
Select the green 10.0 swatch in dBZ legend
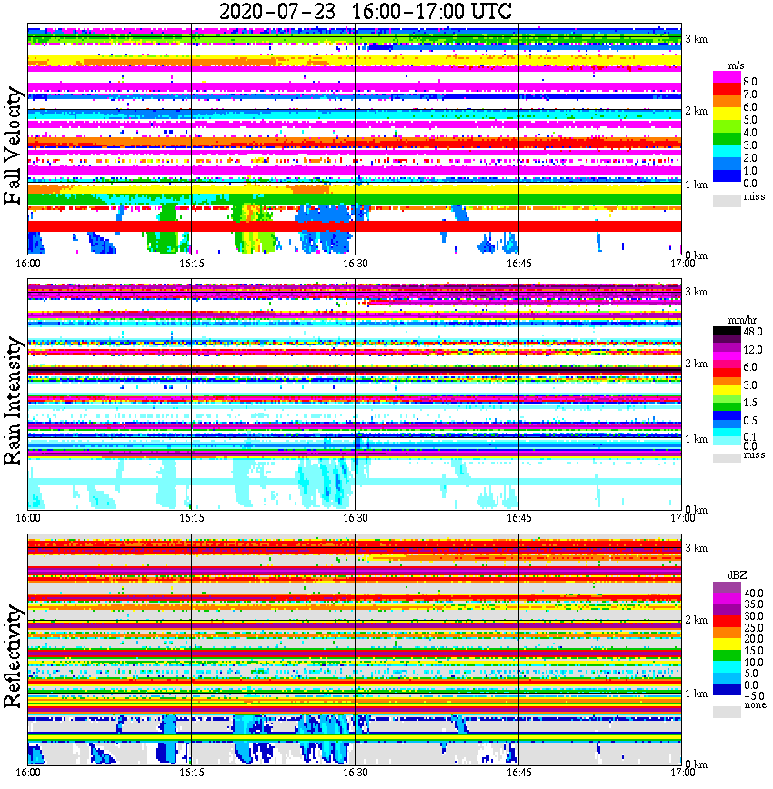(727, 655)
